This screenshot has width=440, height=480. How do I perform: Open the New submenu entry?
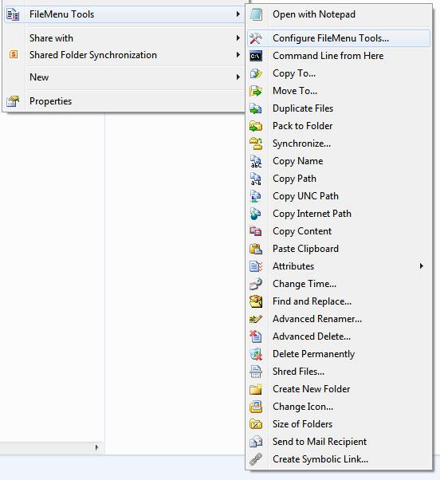click(124, 77)
